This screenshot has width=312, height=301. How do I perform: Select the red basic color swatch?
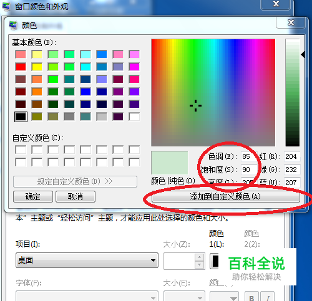point(21,67)
